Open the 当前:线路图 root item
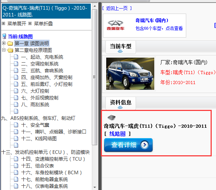The image size is (216, 190). pos(20,36)
